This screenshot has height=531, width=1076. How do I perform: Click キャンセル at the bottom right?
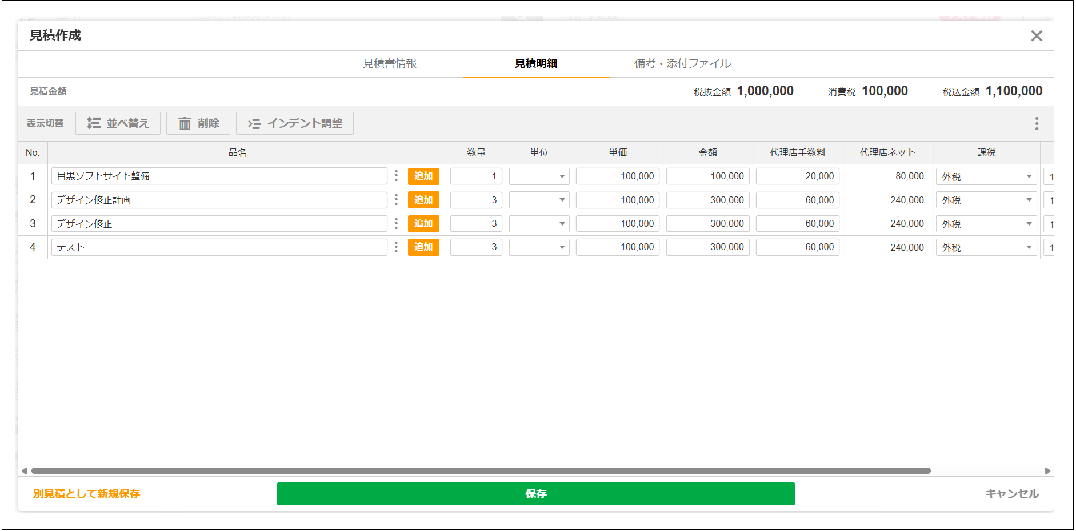tap(1013, 494)
